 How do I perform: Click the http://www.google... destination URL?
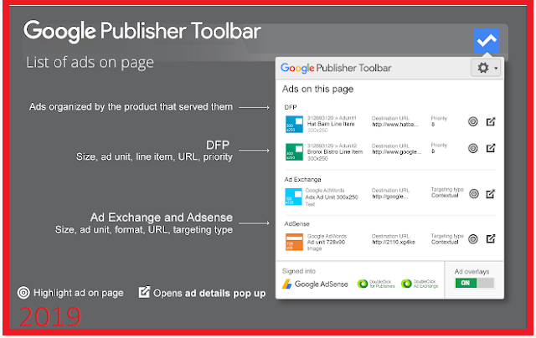click(x=396, y=152)
